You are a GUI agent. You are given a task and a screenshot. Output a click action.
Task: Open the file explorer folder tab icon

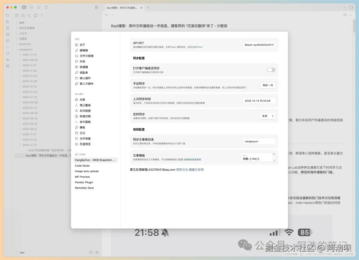tap(24, 7)
